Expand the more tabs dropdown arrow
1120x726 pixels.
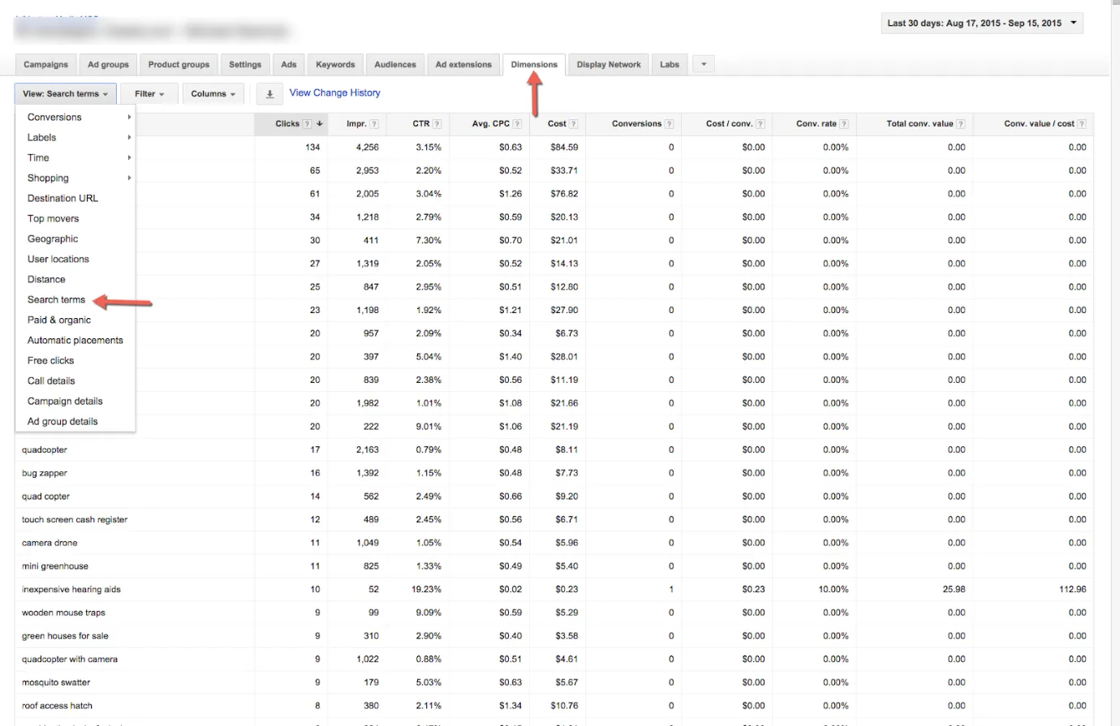click(x=704, y=65)
